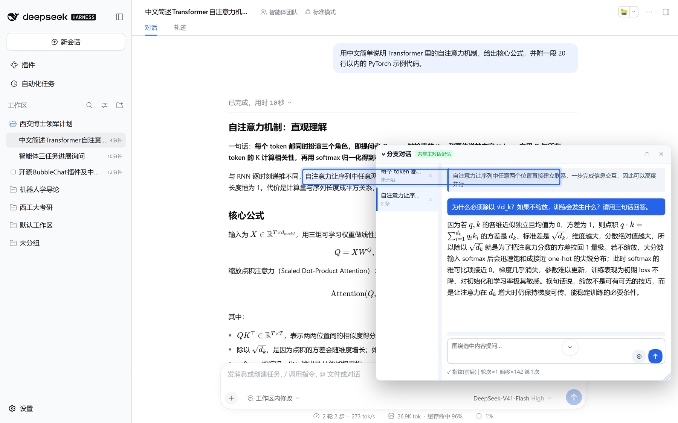Toggle 智能体团队 agent team mode

pos(279,12)
